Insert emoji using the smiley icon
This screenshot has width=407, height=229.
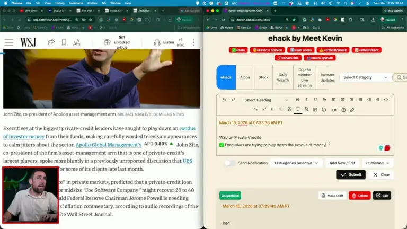coord(324,110)
